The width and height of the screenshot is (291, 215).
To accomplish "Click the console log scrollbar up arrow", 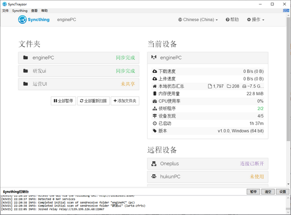I will [288, 198].
